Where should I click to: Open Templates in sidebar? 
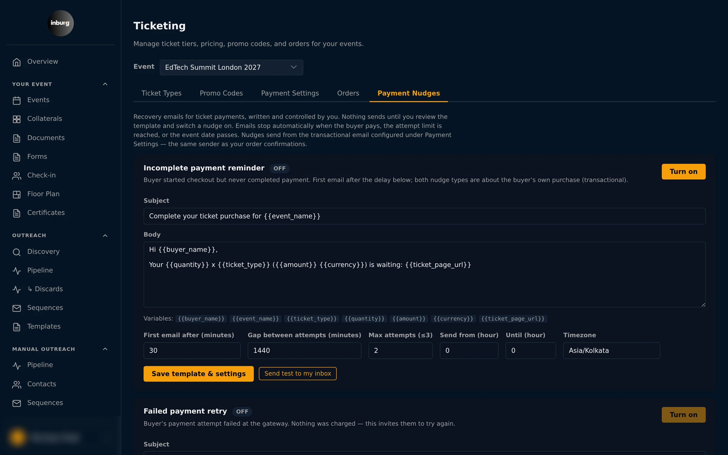(44, 326)
